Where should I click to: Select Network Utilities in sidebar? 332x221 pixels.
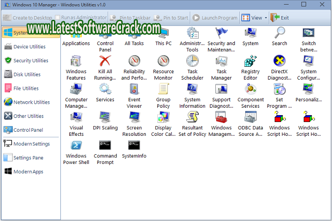click(30, 102)
